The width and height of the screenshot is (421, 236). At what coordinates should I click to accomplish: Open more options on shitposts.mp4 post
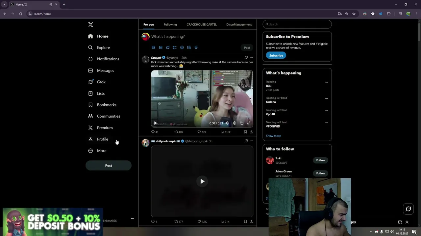tap(251, 141)
